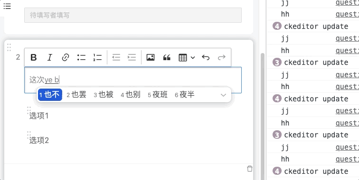The image size is (359, 180).
Task: Click into the question 2 title editor
Action: click(x=133, y=80)
